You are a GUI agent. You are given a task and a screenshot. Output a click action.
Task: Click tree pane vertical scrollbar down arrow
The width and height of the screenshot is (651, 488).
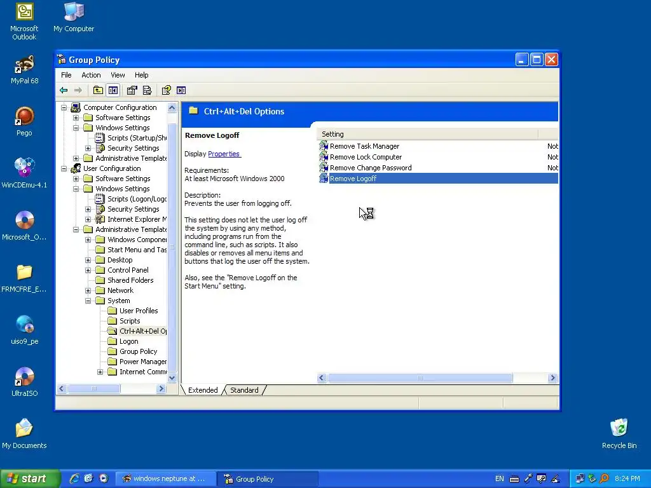click(172, 377)
